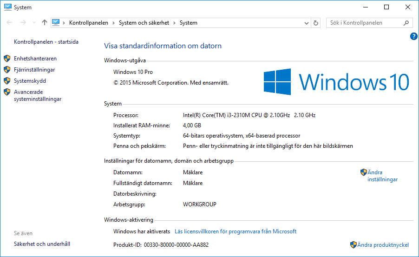Open Fjärrinställningar link

tap(34, 70)
